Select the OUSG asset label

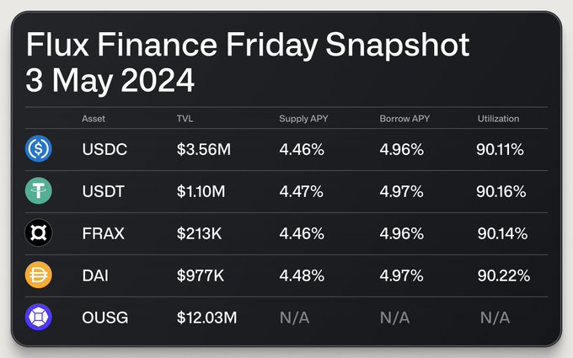point(104,318)
